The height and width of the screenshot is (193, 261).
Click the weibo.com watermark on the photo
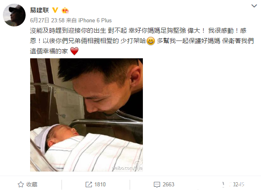[128, 168]
